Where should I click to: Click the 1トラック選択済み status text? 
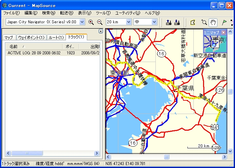click(x=16, y=163)
